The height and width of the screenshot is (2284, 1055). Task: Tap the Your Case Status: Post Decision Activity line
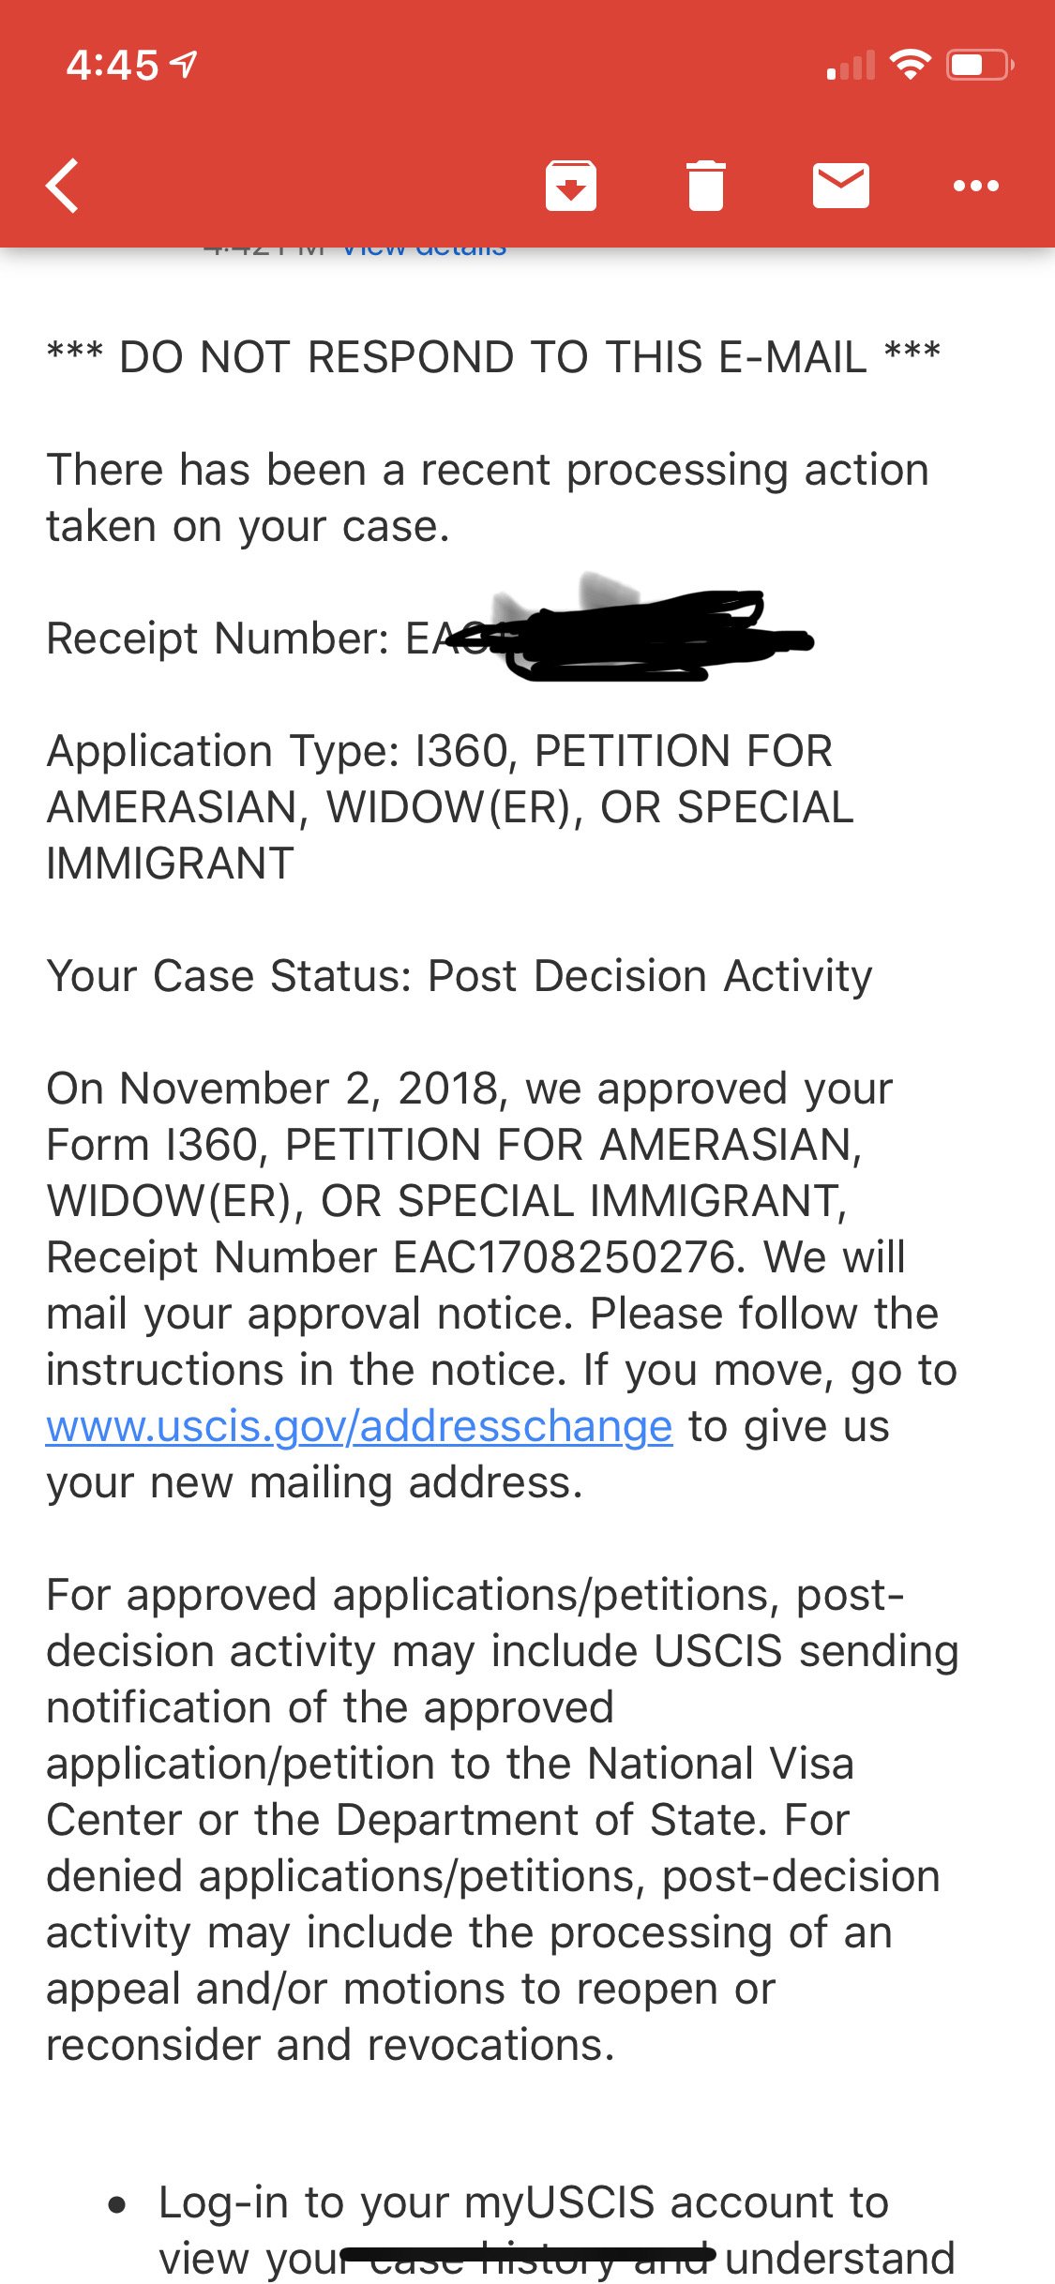pyautogui.click(x=460, y=976)
